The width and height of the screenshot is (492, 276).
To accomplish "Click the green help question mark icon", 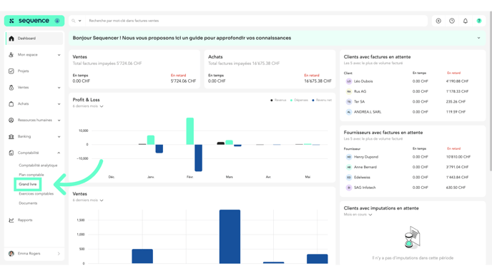I will coord(479,21).
